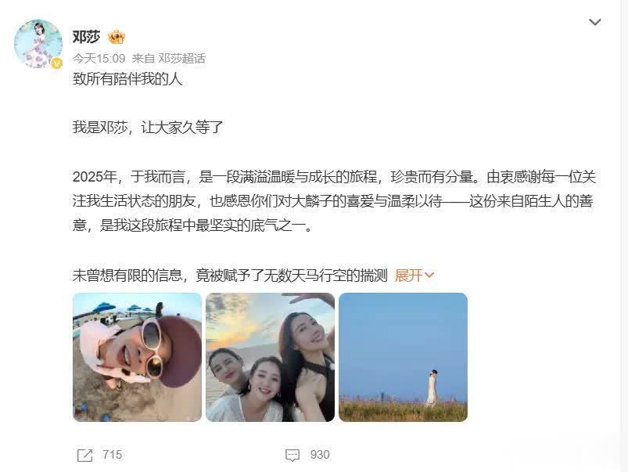Click the 我是邓莎，让大家久等了 line
The image size is (628, 472).
tap(148, 128)
